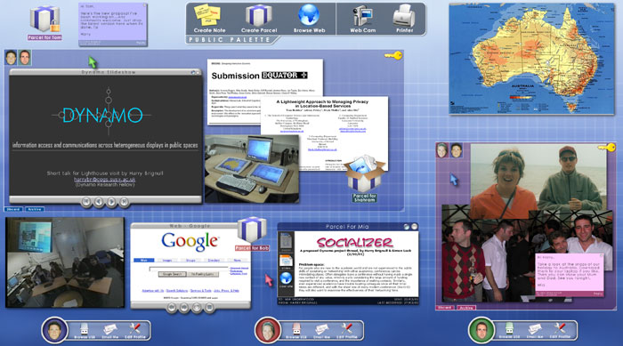Select the News tab on the Google page
The height and width of the screenshot is (346, 623).
(x=238, y=261)
